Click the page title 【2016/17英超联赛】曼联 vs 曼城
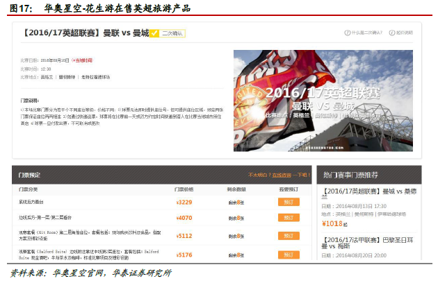 pos(86,33)
